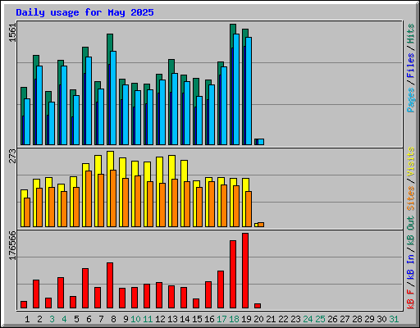Click day 15 on the x-axis
This screenshot has height=328, width=420.
(x=197, y=319)
